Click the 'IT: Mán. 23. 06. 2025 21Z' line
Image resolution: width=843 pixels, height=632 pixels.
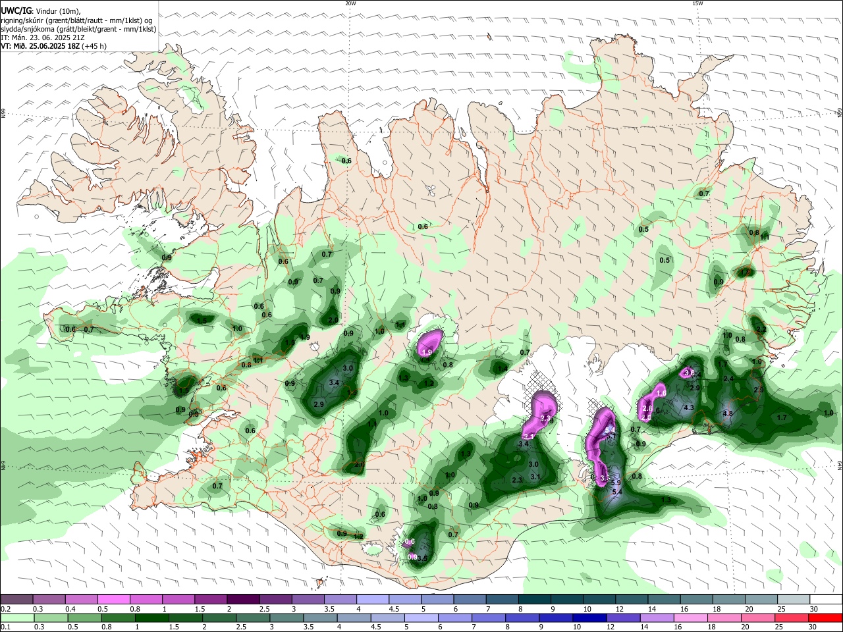(x=43, y=38)
